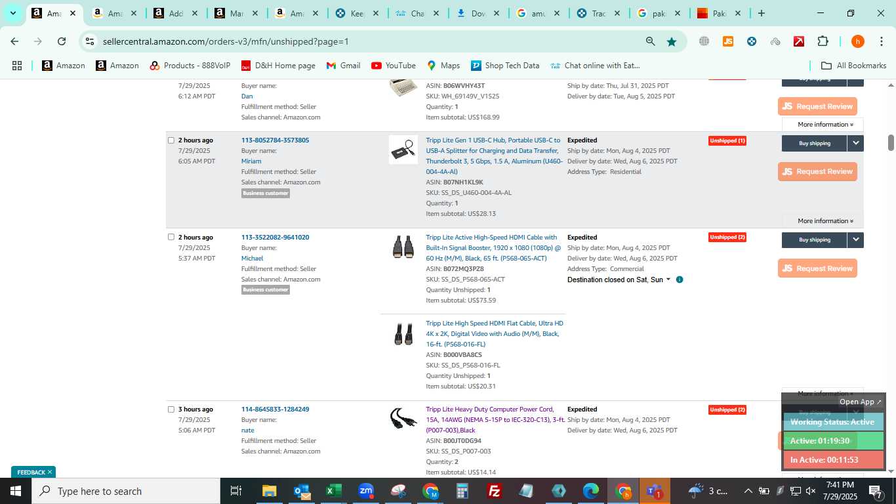Open Chrome profile avatar menu
The image size is (896, 504).
point(857,41)
